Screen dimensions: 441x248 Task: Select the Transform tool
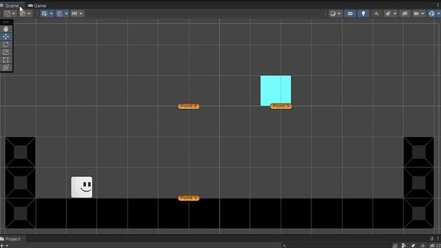click(6, 68)
